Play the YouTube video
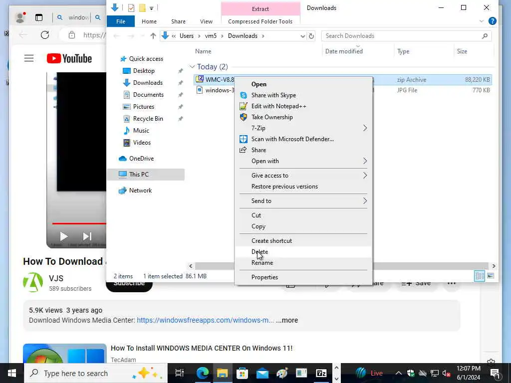Image resolution: width=511 pixels, height=383 pixels. 63,236
